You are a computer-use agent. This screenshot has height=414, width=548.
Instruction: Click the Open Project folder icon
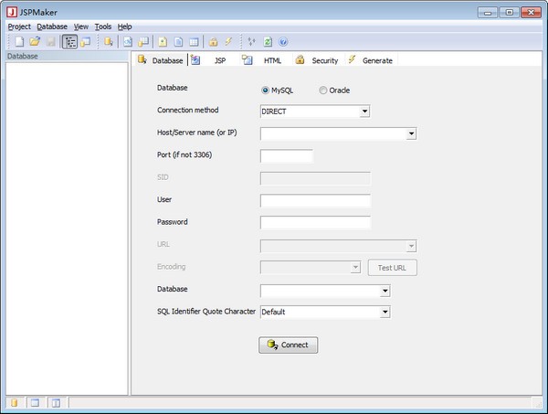coord(35,42)
